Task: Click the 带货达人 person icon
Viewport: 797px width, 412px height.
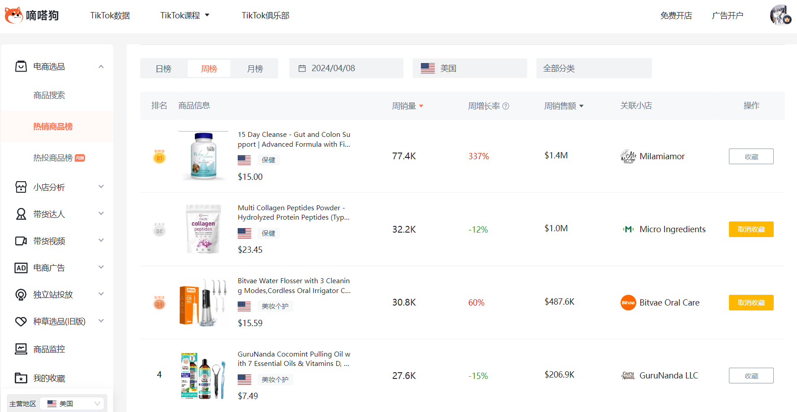Action: [21, 214]
